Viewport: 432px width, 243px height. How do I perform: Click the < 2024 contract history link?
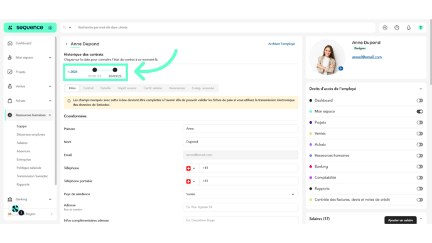[x=72, y=72]
